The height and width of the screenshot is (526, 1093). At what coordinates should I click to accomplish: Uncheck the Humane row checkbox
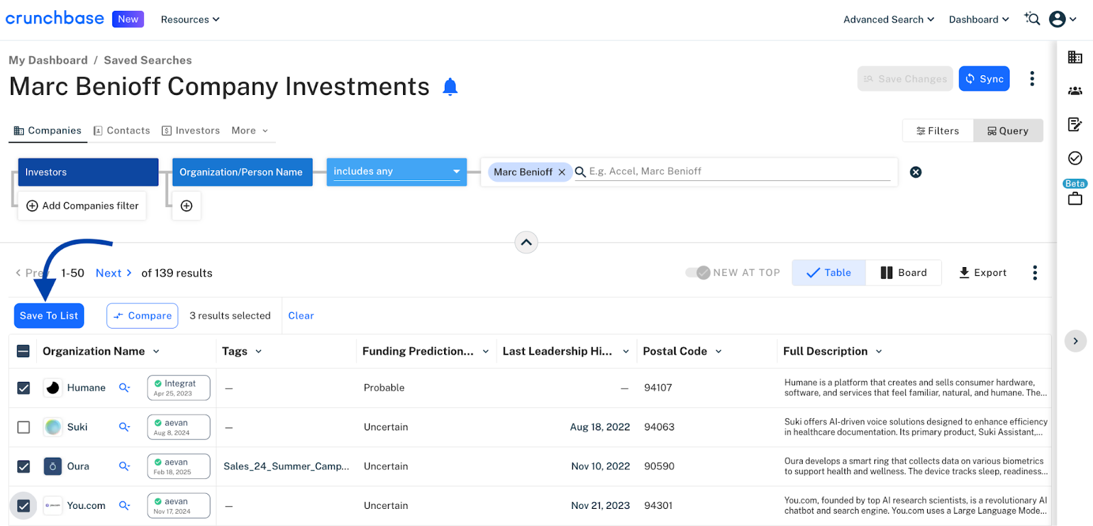[x=23, y=387]
